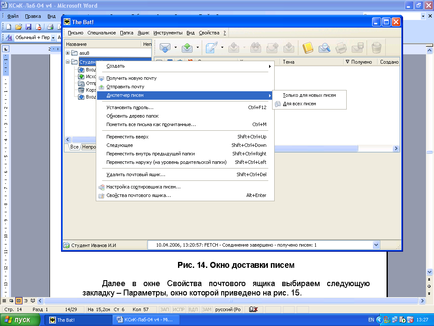Click the greyed-out reply envelope icon
Image resolution: width=434 pixels, height=326 pixels.
[234, 48]
